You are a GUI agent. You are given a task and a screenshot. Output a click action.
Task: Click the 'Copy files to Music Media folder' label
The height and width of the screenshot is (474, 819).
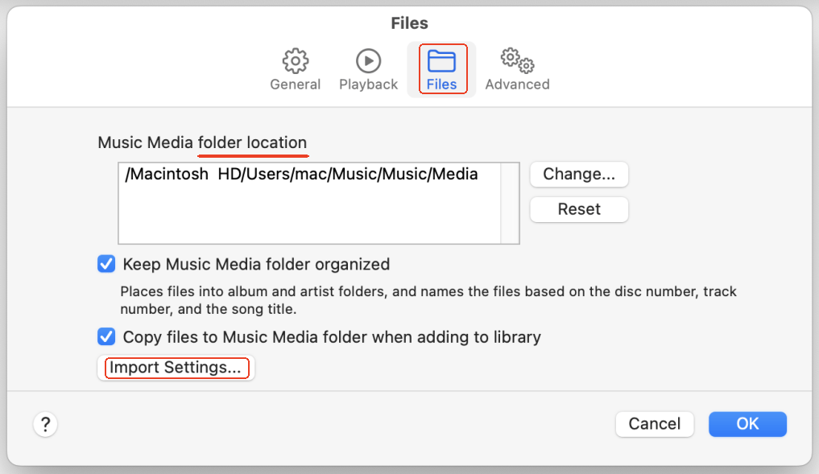tap(331, 336)
